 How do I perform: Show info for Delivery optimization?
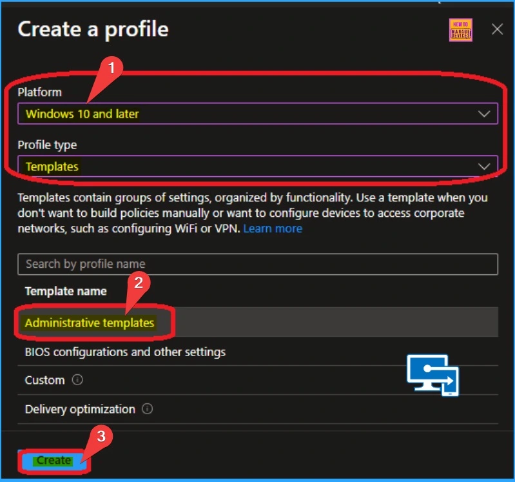pos(147,409)
